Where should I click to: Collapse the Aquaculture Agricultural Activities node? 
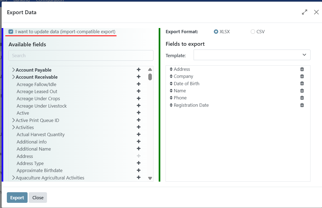[x=14, y=178]
